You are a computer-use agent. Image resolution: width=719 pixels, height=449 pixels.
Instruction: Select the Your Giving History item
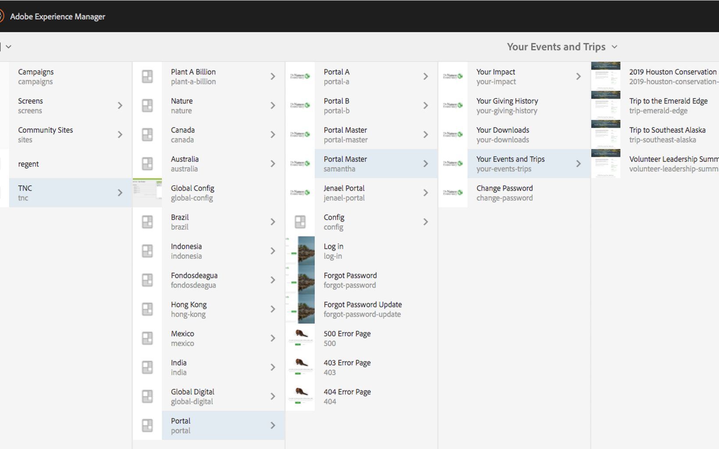507,106
